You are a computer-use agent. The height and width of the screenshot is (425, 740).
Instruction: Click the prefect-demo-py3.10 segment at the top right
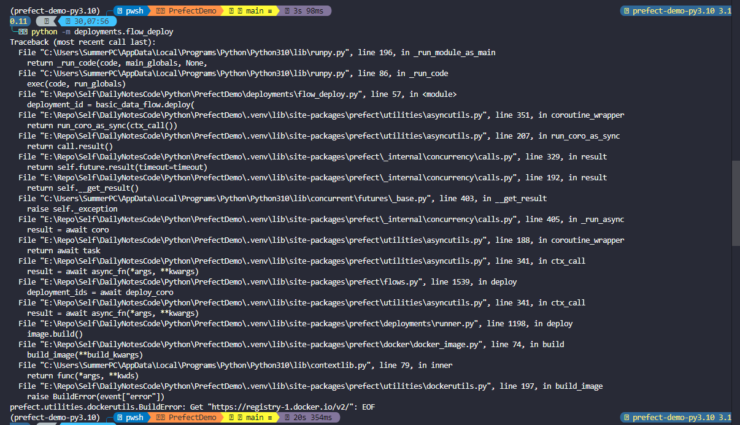(676, 10)
